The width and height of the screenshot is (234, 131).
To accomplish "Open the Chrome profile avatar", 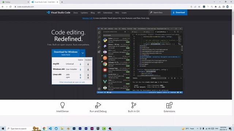I will [x=227, y=7].
